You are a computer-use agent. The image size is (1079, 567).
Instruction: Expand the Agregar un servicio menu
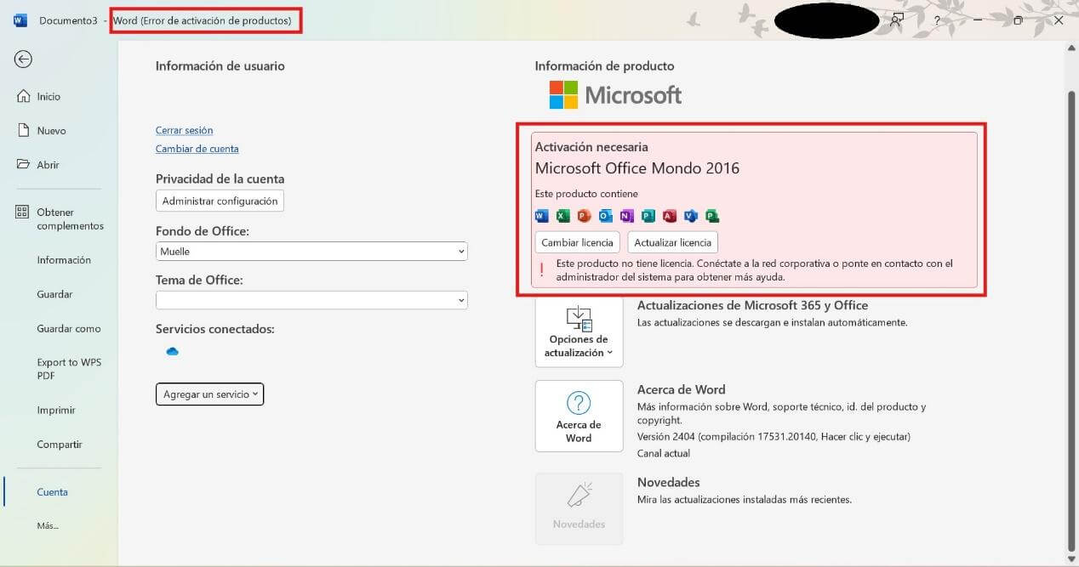[209, 394]
